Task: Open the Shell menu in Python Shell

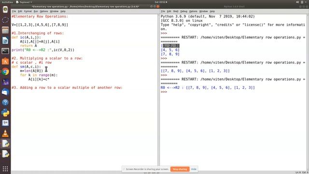Action: point(176,11)
